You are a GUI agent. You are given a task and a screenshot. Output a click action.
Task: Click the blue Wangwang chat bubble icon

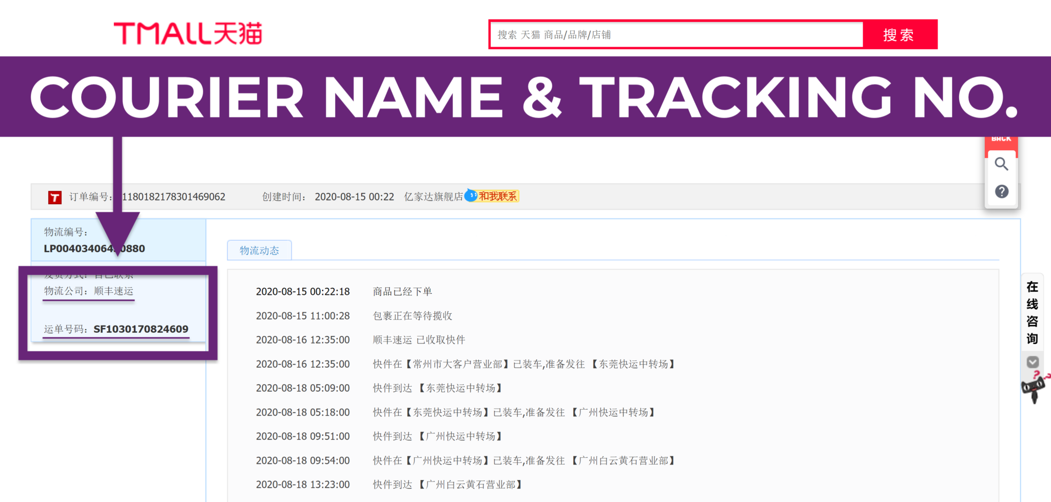(472, 195)
